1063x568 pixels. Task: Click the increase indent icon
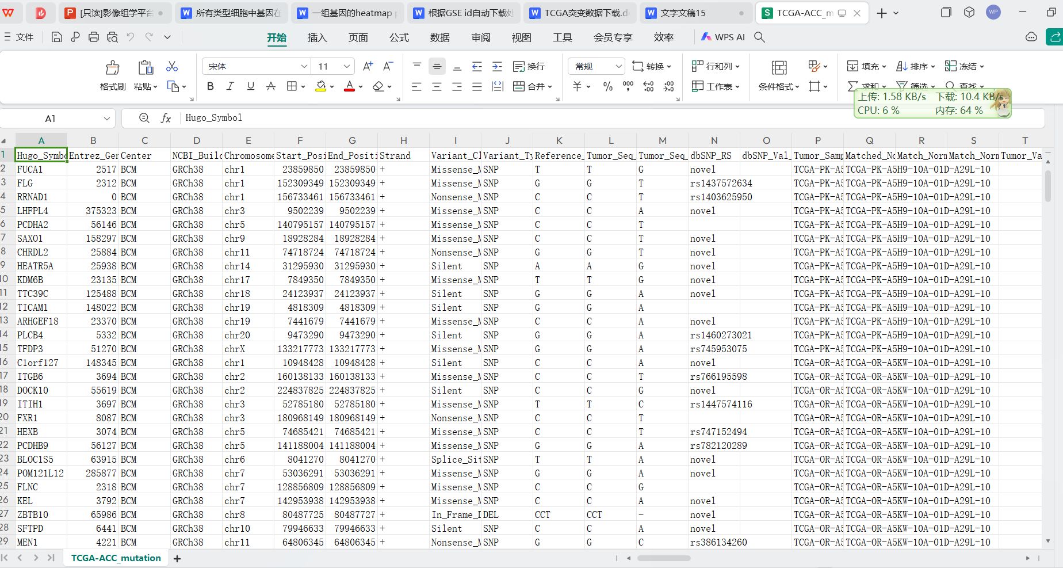point(497,66)
